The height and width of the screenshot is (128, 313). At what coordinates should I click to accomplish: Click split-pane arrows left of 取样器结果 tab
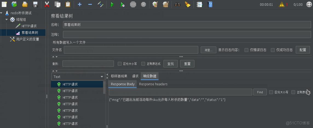click(x=107, y=76)
